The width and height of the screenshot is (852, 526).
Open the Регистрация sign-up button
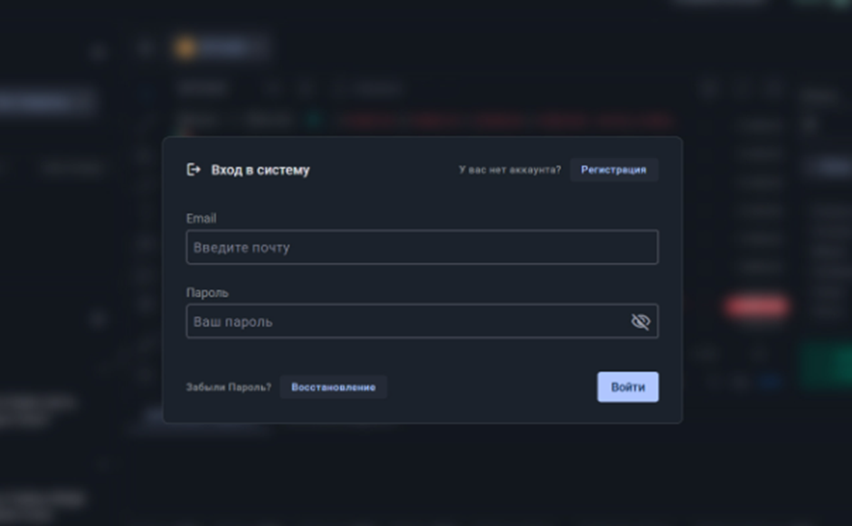614,169
